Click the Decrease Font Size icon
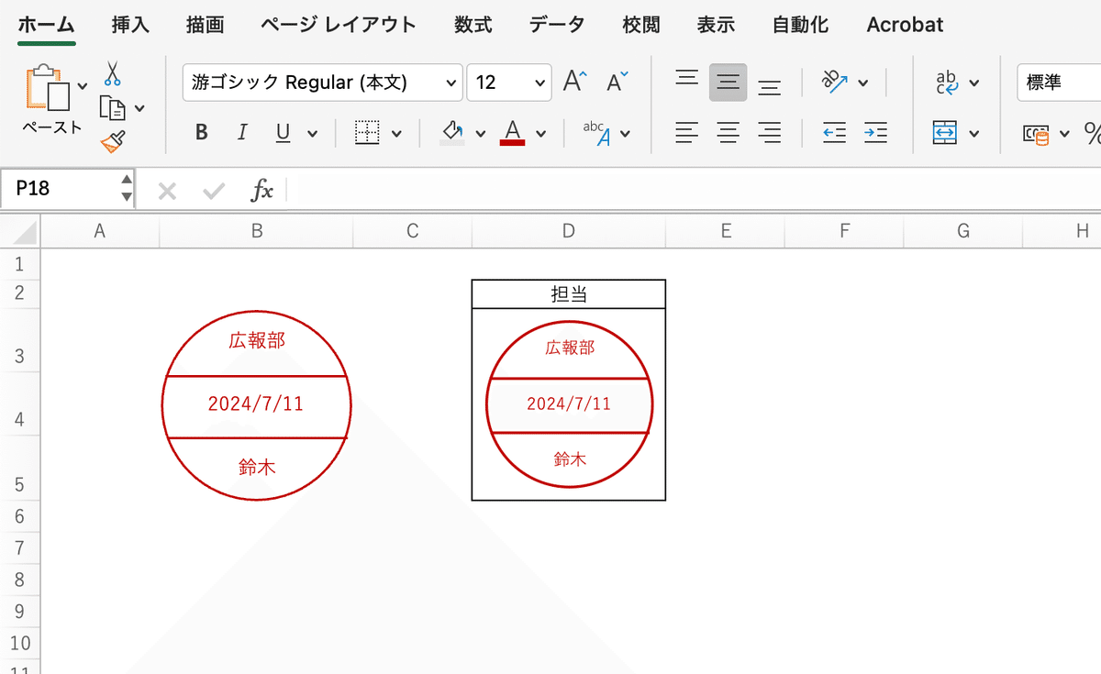This screenshot has width=1101, height=674. (616, 83)
